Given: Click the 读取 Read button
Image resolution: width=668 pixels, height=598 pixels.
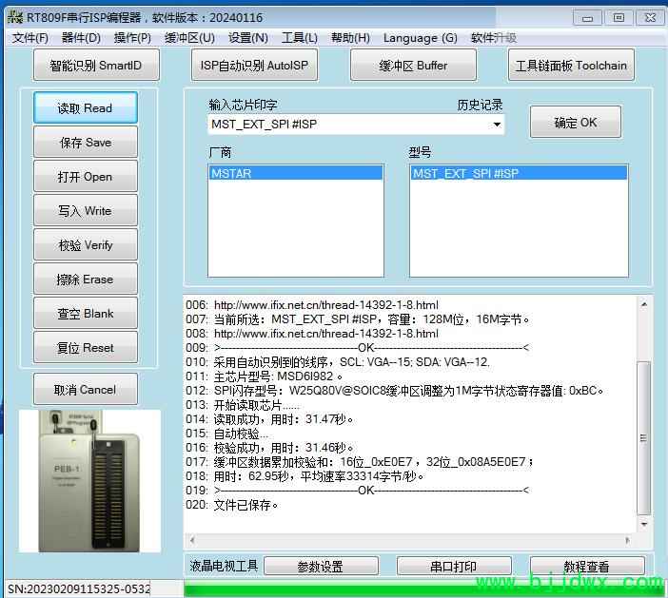Looking at the screenshot, I should pos(86,108).
